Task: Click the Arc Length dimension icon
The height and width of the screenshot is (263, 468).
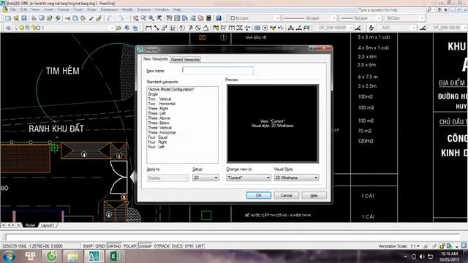Action: coord(165,28)
